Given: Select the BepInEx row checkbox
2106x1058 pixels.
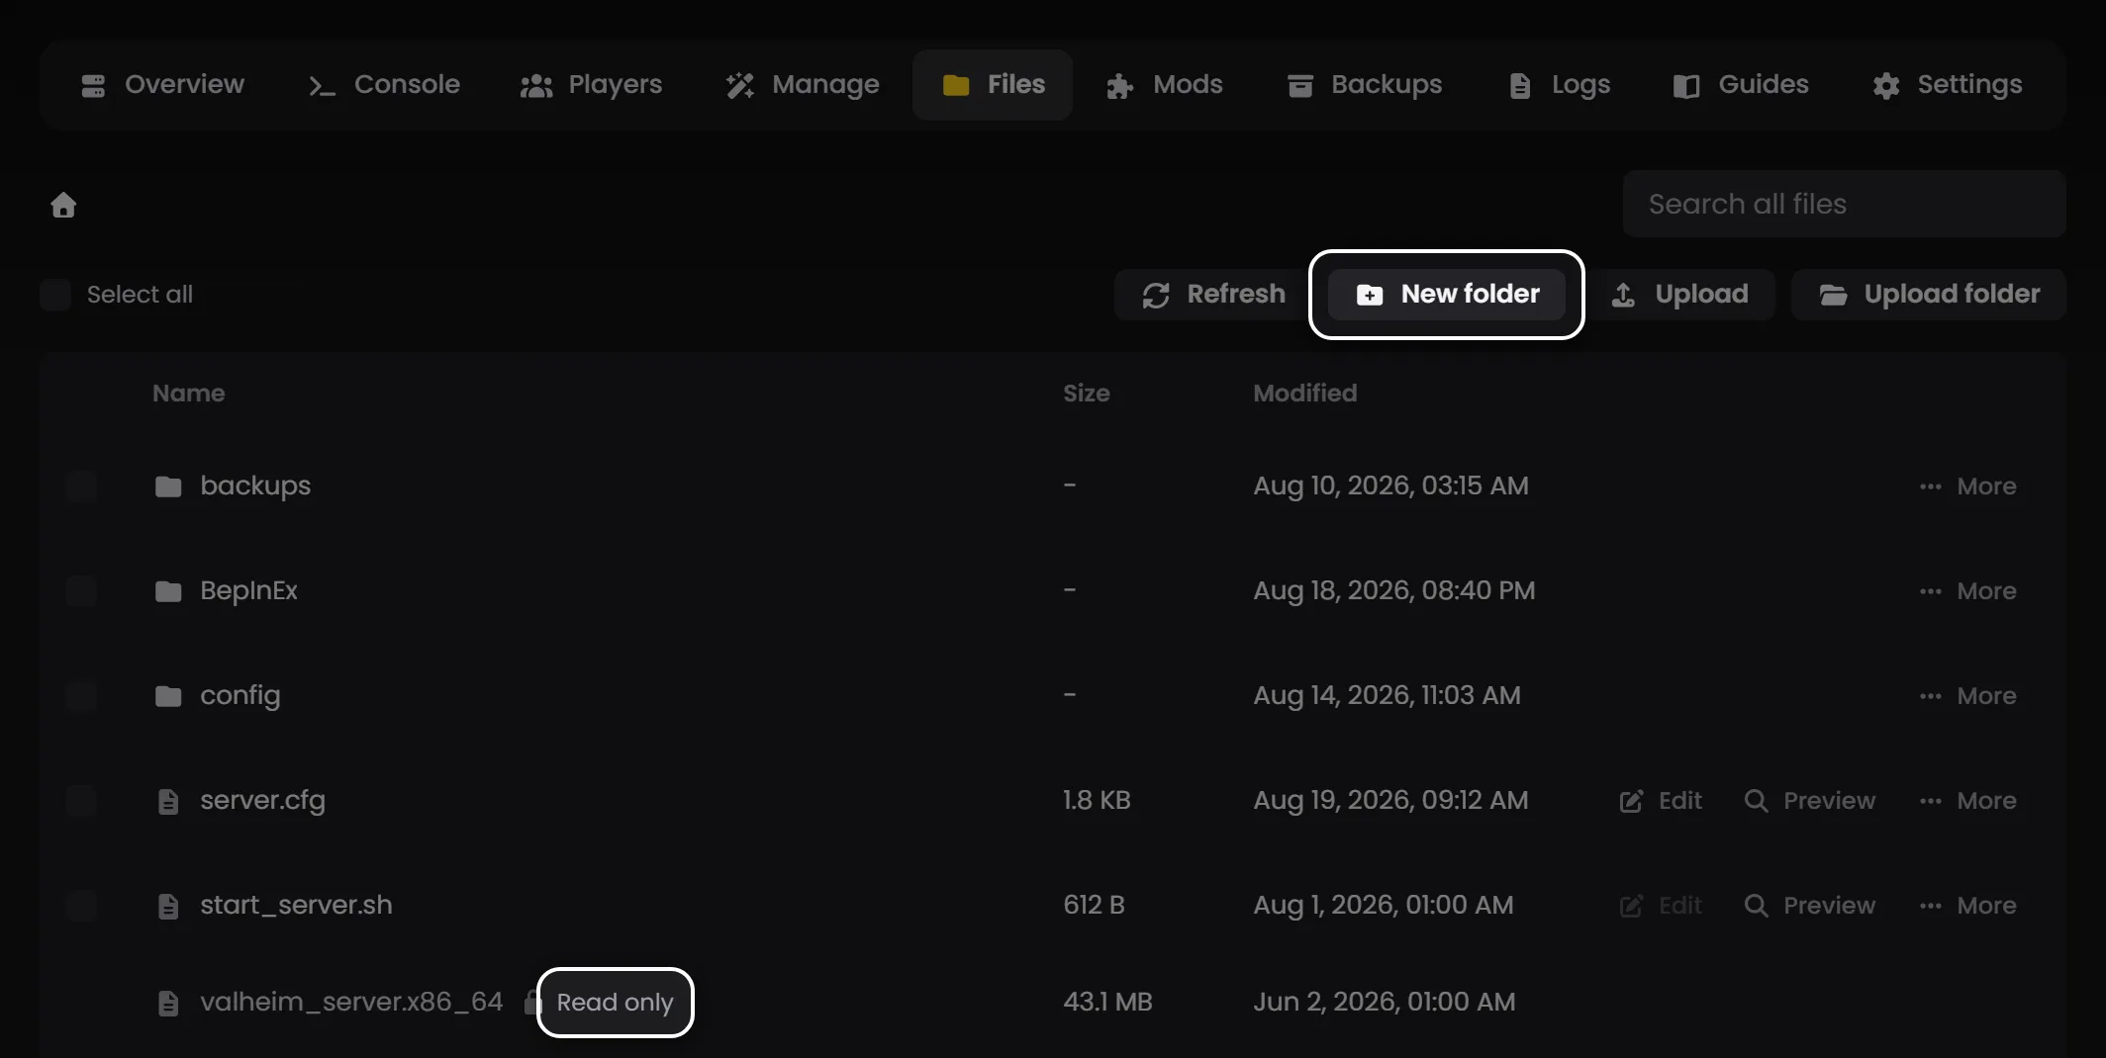Looking at the screenshot, I should coord(81,591).
